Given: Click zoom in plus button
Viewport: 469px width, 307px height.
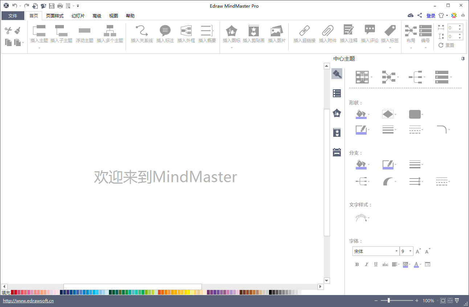Looking at the screenshot, I should [x=417, y=300].
